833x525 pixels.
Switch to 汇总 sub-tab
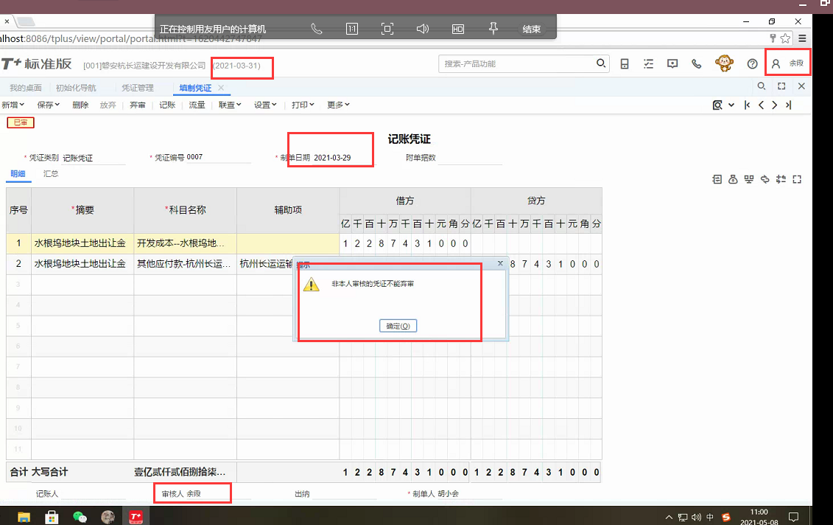coord(51,174)
